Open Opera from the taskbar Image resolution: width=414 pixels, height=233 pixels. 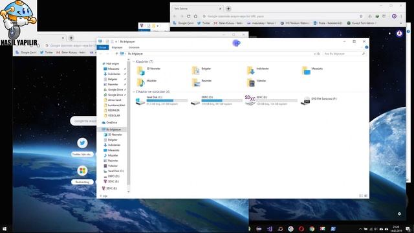(301, 228)
